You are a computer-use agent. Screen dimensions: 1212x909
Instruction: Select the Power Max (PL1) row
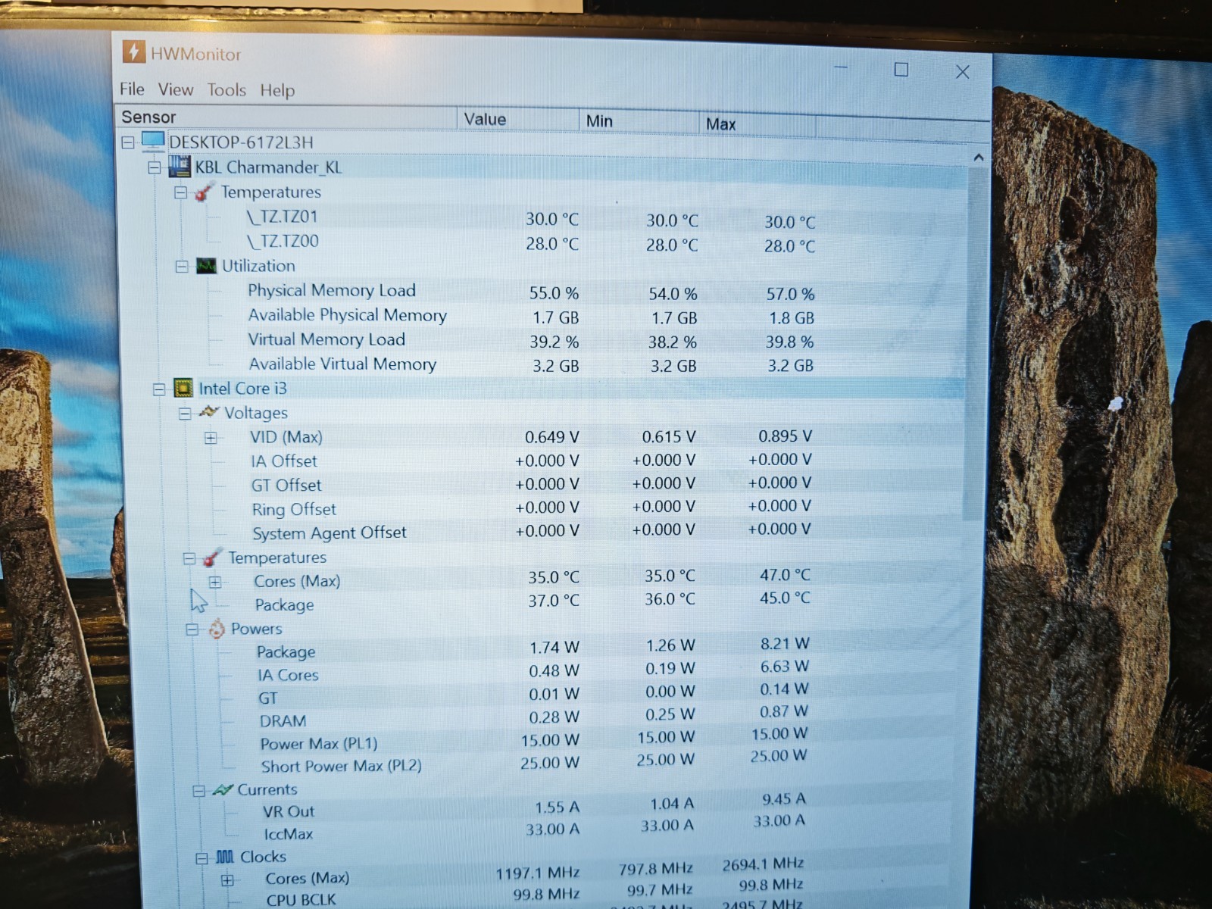tap(532, 740)
